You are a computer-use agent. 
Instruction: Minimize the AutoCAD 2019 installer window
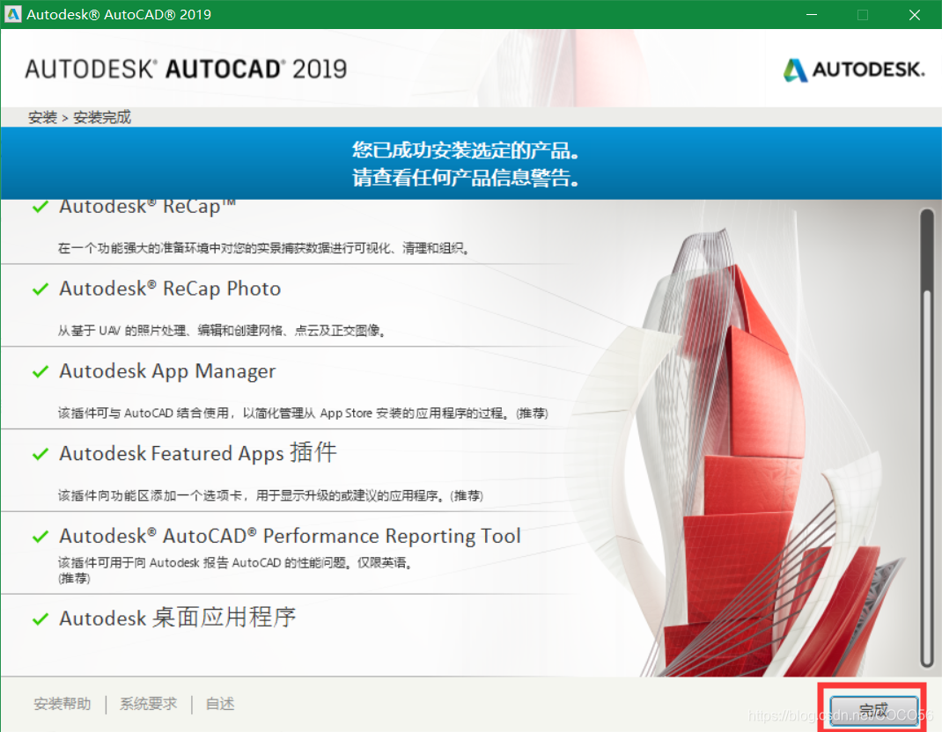[x=813, y=14]
